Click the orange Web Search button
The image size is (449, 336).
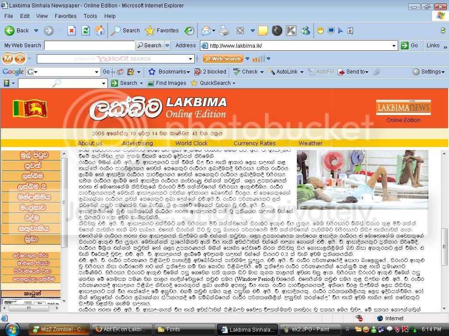pyautogui.click(x=223, y=59)
